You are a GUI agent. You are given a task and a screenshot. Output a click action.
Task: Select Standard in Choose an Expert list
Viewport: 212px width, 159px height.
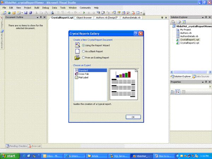(x=90, y=70)
